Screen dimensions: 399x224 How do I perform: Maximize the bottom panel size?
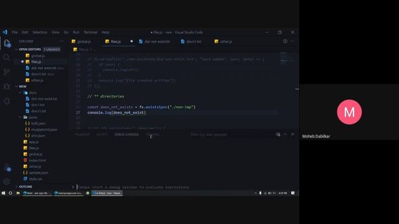[x=286, y=134]
